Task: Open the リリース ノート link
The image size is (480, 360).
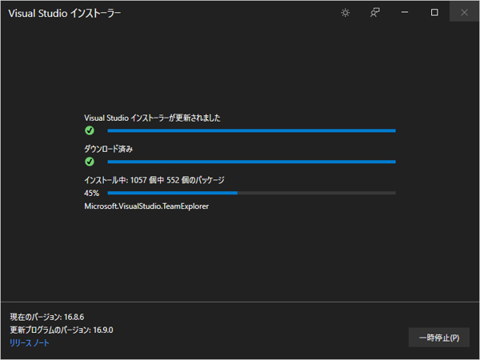Action: pos(30,343)
